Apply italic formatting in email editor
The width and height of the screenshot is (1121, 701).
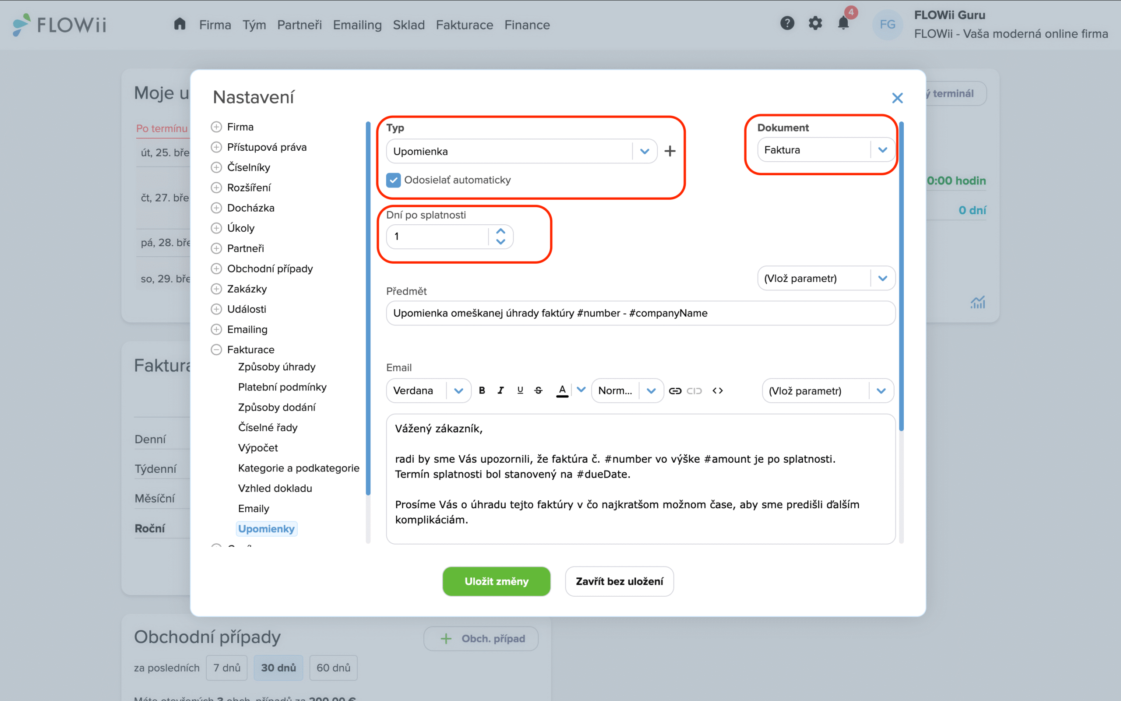tap(501, 390)
